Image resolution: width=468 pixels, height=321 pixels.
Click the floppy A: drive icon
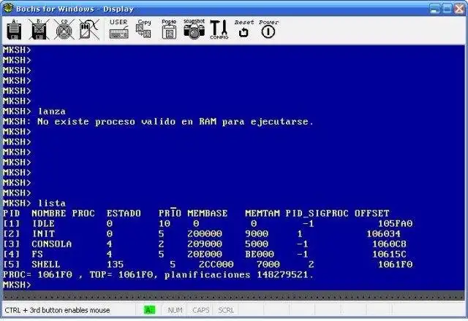[x=15, y=30]
